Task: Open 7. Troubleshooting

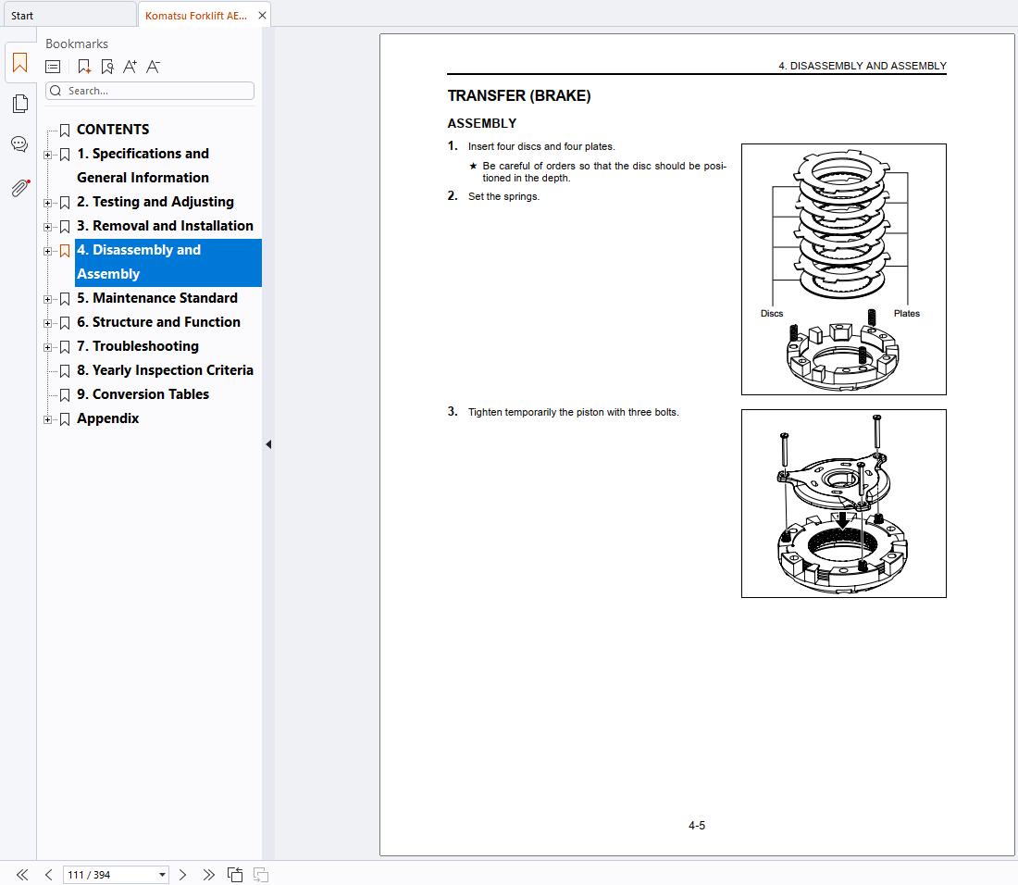Action: pyautogui.click(x=138, y=345)
